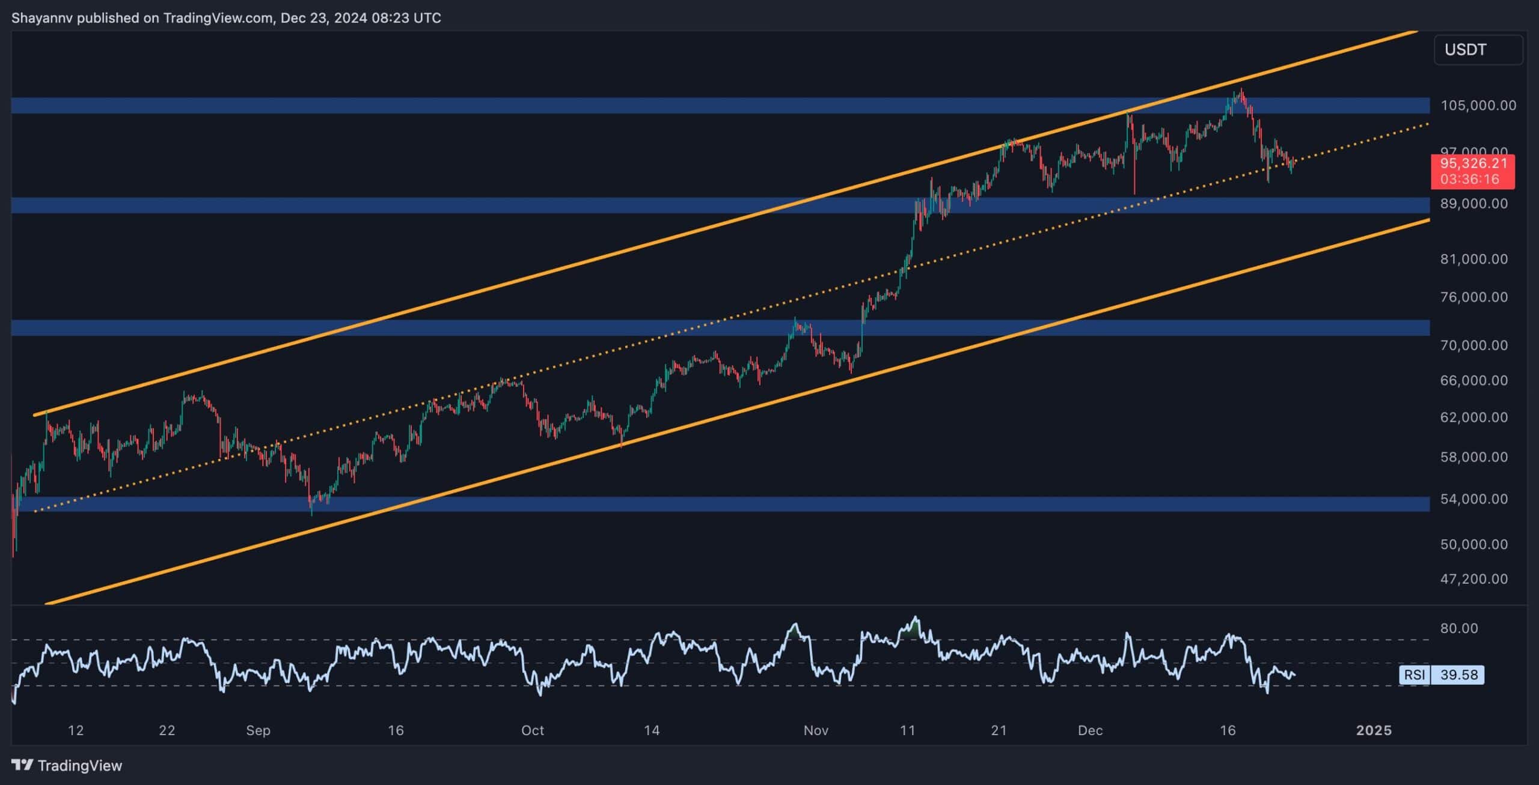Click the 89,000.00 price axis label
Screen dimensions: 1539x785
click(1473, 204)
